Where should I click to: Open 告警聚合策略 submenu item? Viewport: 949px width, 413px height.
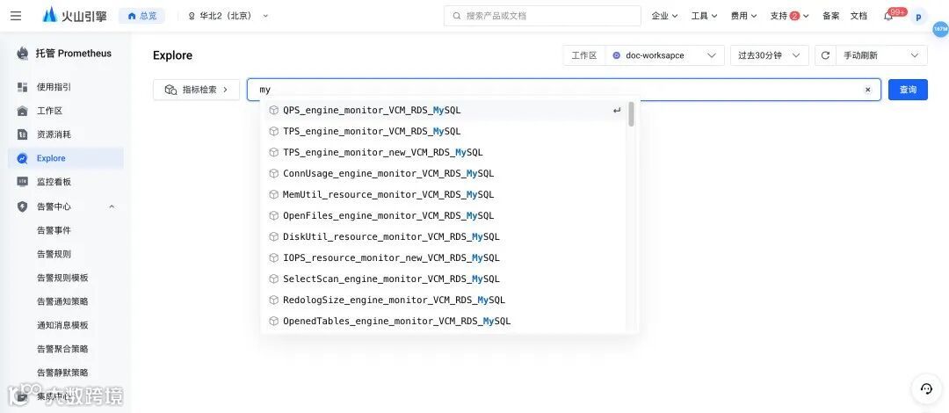pos(62,348)
